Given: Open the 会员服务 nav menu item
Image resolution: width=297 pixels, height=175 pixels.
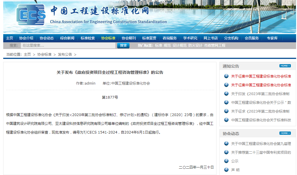Looking at the screenshot, I should point(252,38).
